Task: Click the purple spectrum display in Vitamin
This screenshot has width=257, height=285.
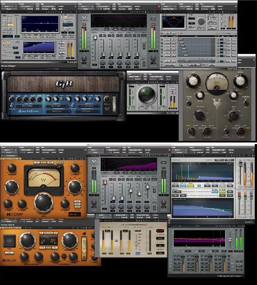Action: 130,164
